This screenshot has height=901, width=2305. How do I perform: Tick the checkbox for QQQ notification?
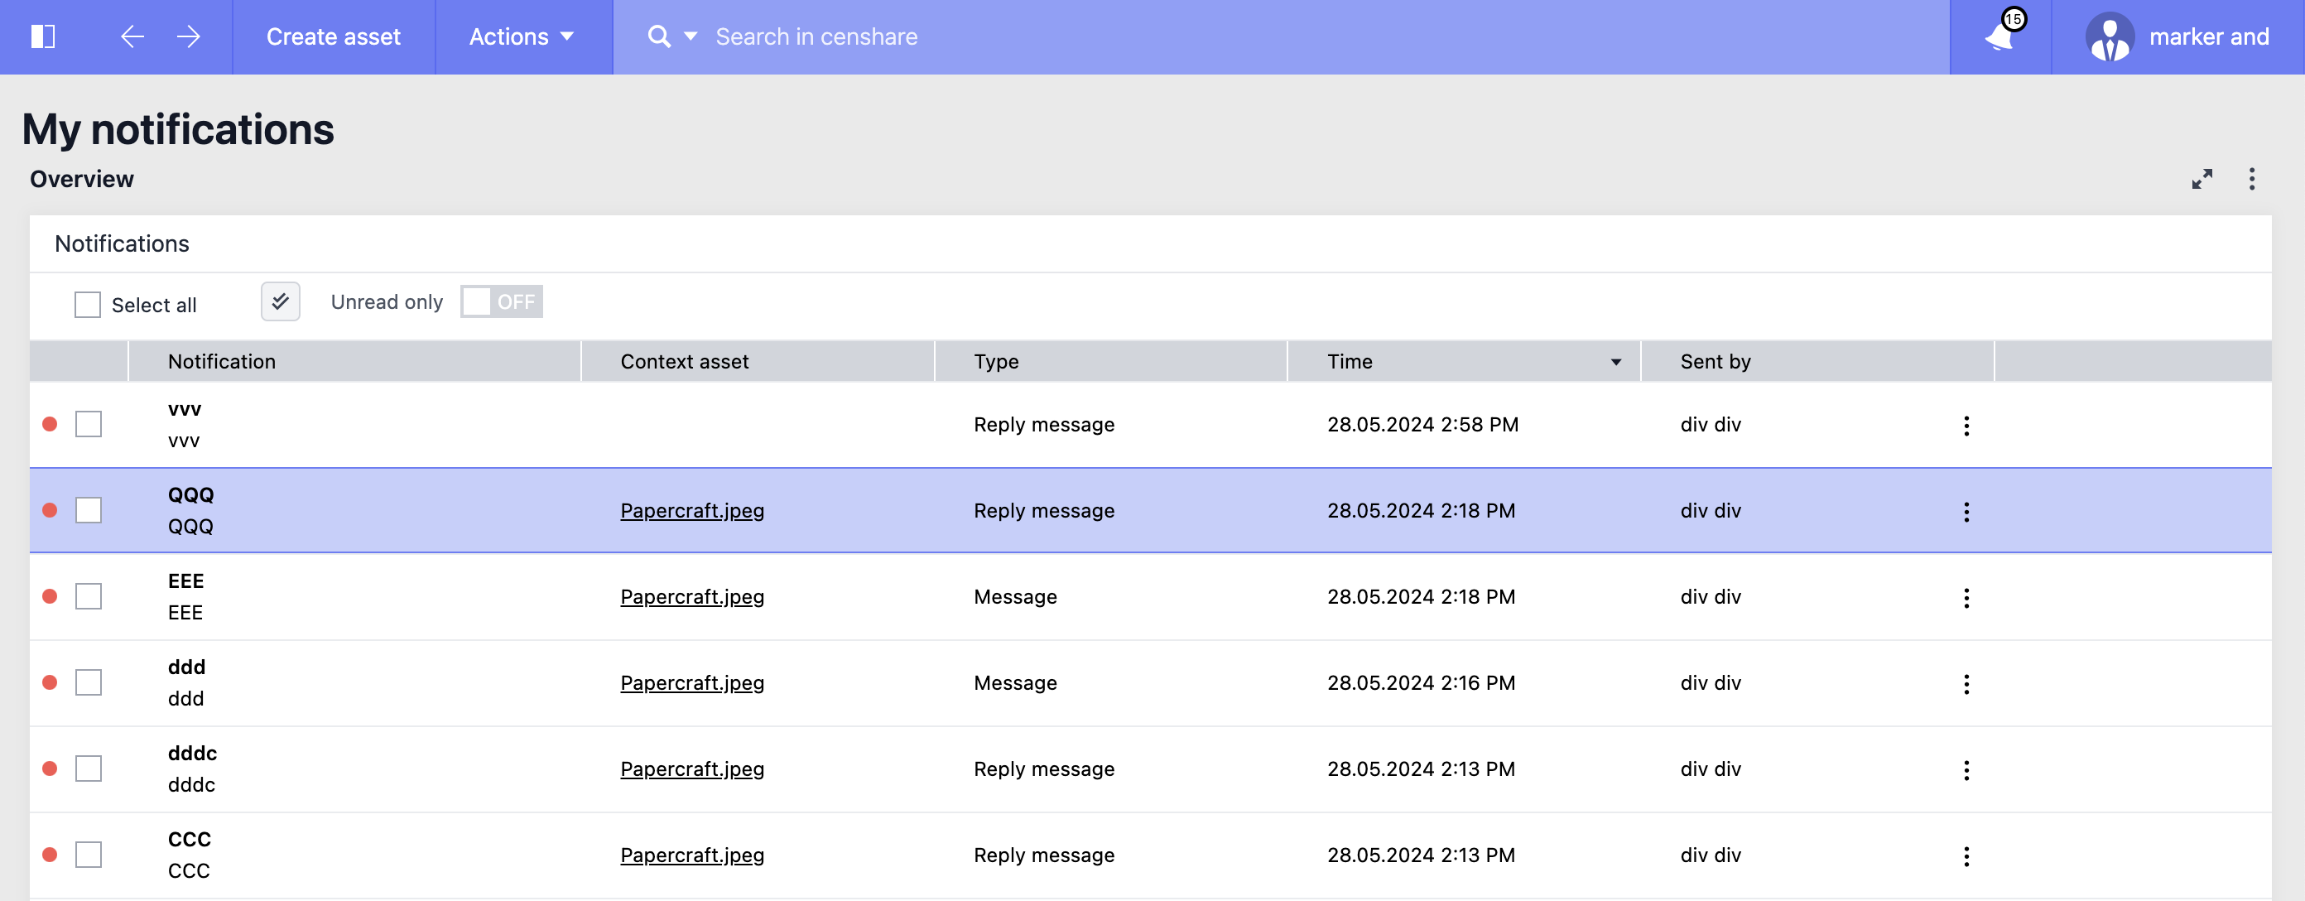[x=89, y=511]
